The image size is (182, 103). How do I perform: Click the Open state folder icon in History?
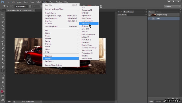(x=153, y=18)
